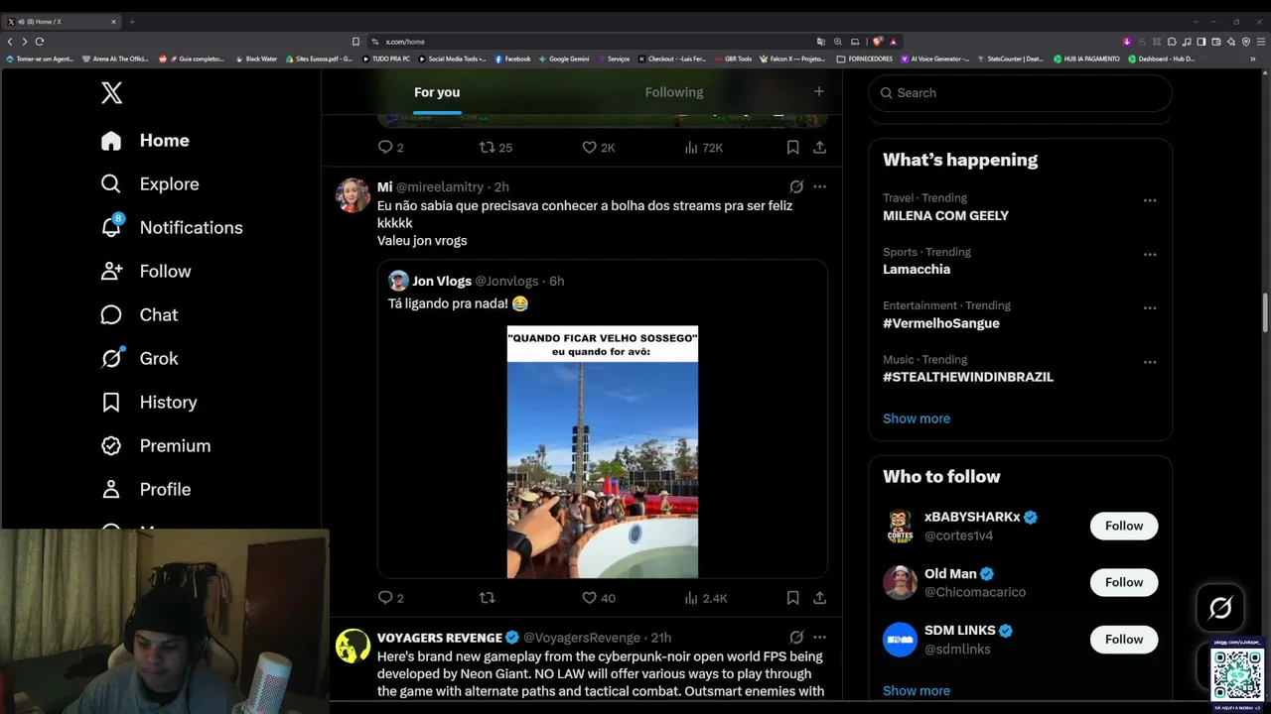
Task: Toggle the browser sidebar panel
Action: pyautogui.click(x=1201, y=42)
